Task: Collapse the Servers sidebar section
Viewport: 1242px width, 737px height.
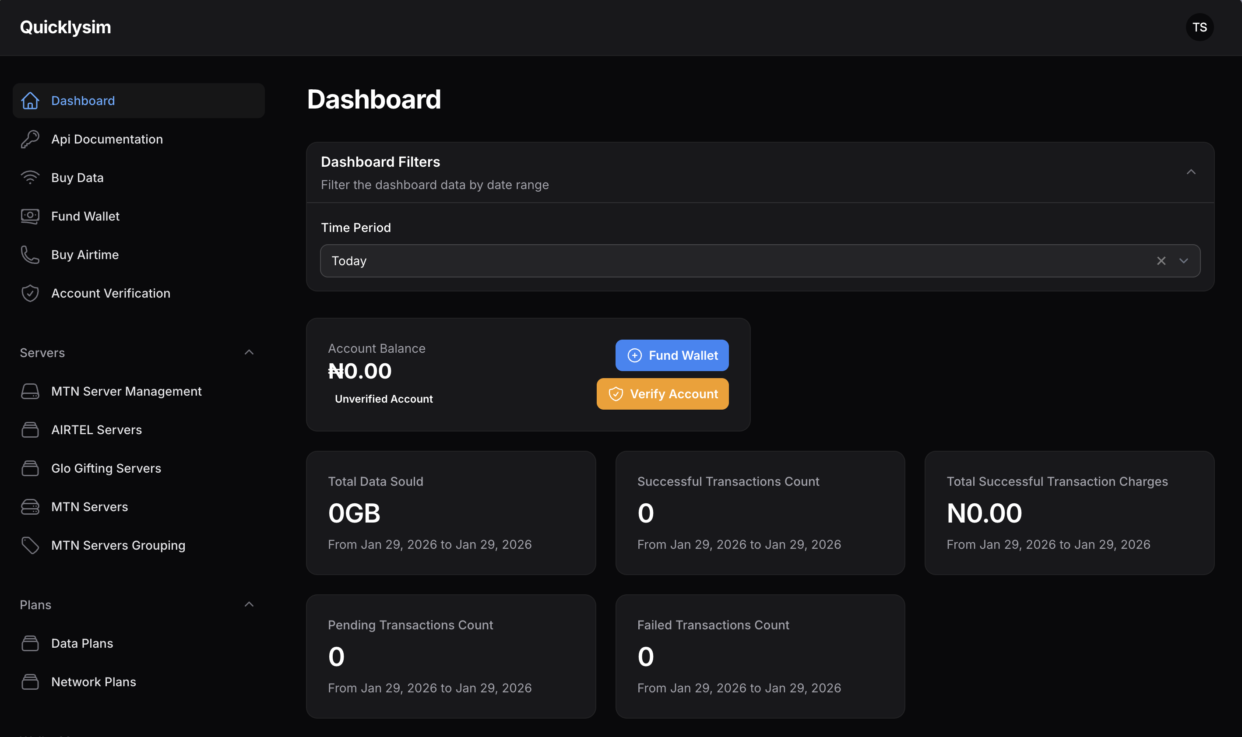Action: [249, 353]
